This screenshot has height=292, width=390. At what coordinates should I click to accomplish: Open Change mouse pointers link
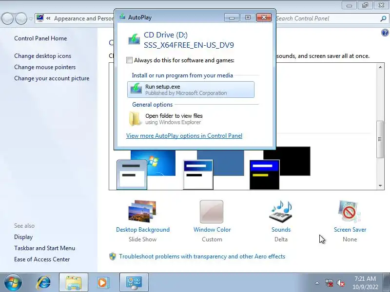[x=45, y=67]
